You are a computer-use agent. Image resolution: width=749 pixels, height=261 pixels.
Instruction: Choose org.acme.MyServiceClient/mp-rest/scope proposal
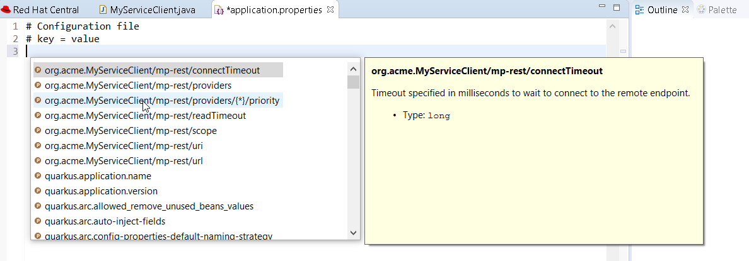click(x=158, y=131)
